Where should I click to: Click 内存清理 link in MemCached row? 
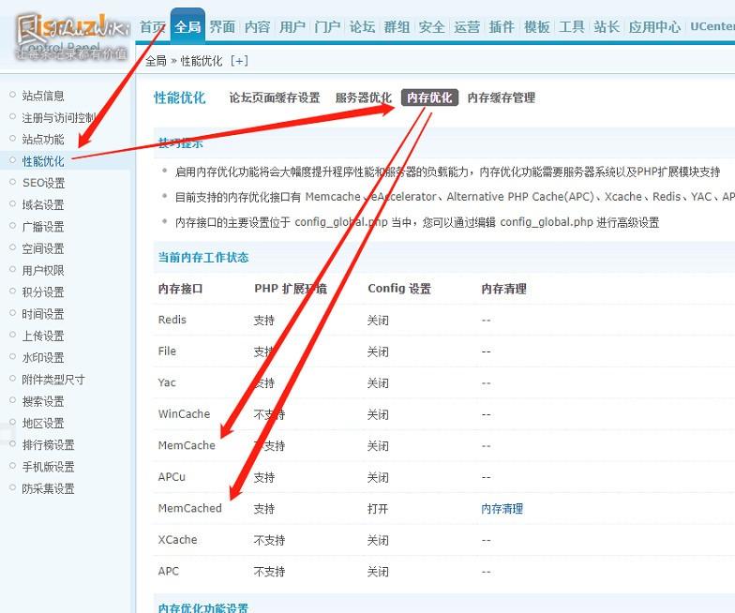pos(502,508)
